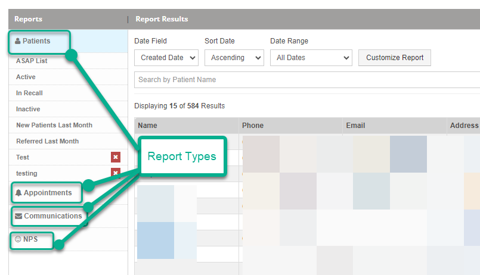Click the Phone column header

click(253, 126)
